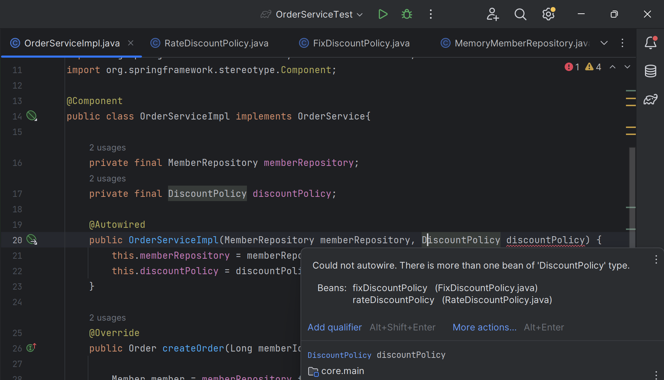Click the bean gutter icon on line 14
Viewport: 664px width, 380px height.
click(x=32, y=116)
